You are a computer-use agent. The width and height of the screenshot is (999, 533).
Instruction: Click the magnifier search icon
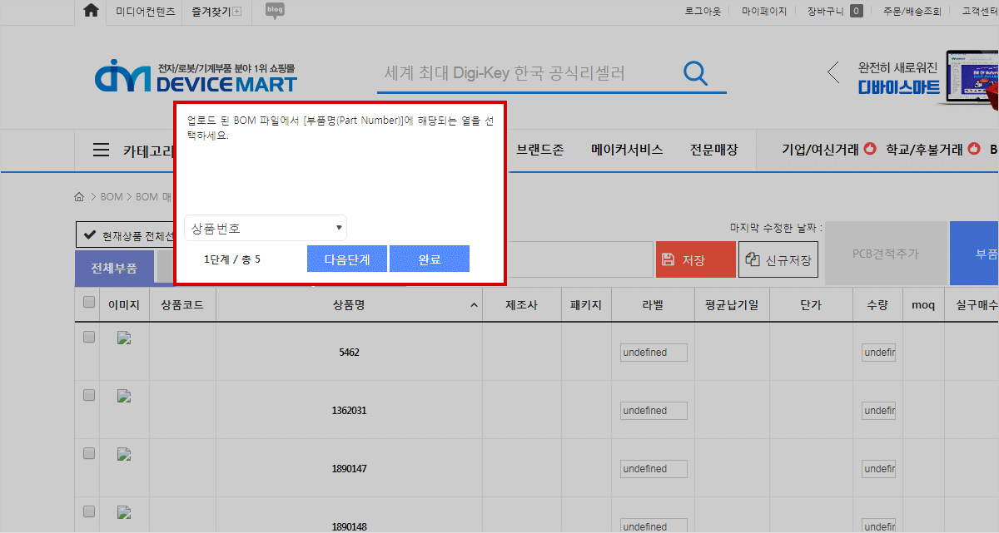[x=695, y=73]
